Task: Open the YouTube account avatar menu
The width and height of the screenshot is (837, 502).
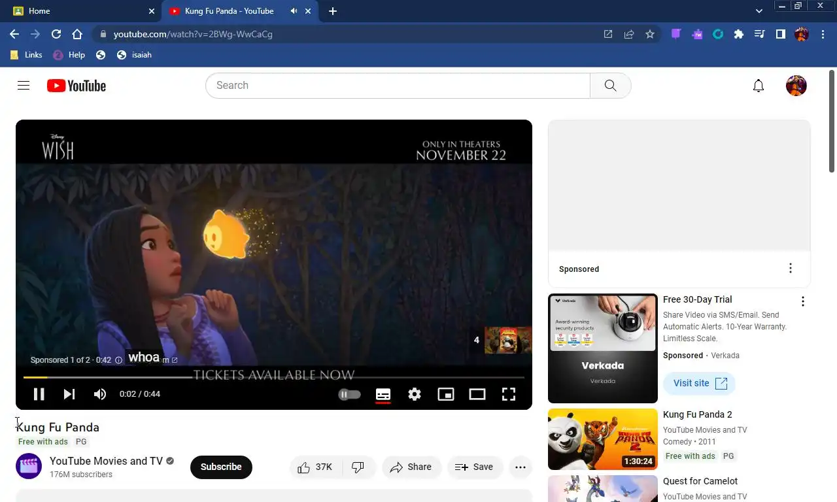Action: tap(796, 86)
